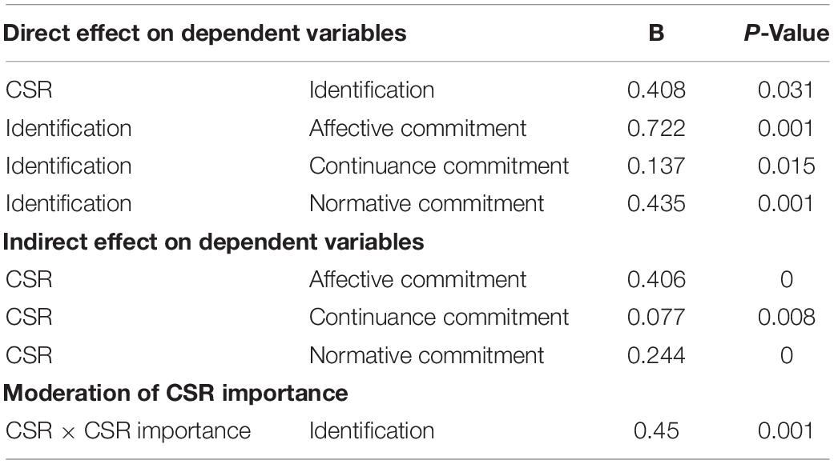This screenshot has height=464, width=834.
Task: Click B value 0.406
Action: click(x=656, y=279)
